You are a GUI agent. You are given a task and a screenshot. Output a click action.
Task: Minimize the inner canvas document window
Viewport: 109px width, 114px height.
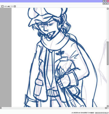point(104,4)
